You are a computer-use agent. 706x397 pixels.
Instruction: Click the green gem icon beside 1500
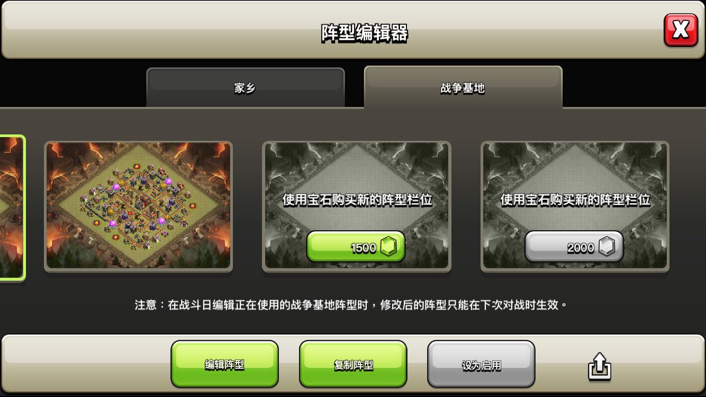(389, 247)
